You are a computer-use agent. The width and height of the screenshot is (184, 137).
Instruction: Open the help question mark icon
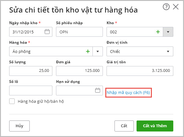pyautogui.click(x=166, y=7)
